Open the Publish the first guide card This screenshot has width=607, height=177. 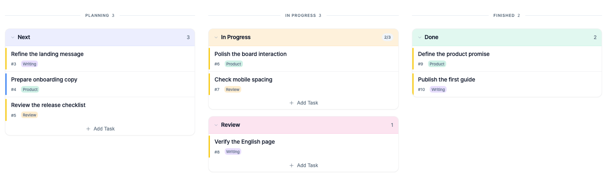(507, 84)
